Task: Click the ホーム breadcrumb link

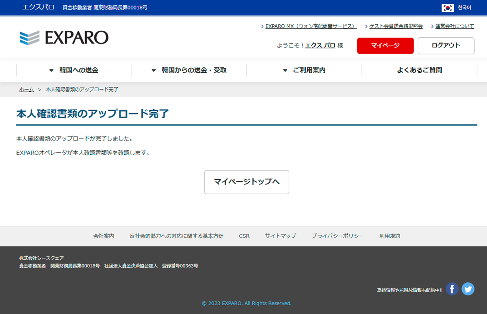Action: point(26,90)
